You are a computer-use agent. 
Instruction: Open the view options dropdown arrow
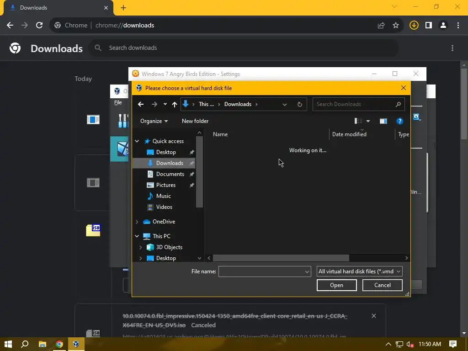tap(368, 121)
